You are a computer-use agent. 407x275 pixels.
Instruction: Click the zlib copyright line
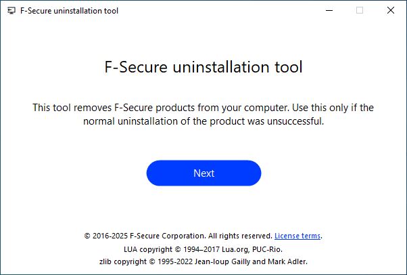tap(203, 261)
